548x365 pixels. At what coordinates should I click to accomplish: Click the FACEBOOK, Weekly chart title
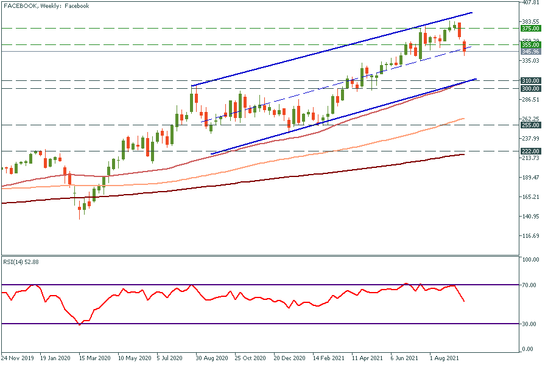click(46, 6)
